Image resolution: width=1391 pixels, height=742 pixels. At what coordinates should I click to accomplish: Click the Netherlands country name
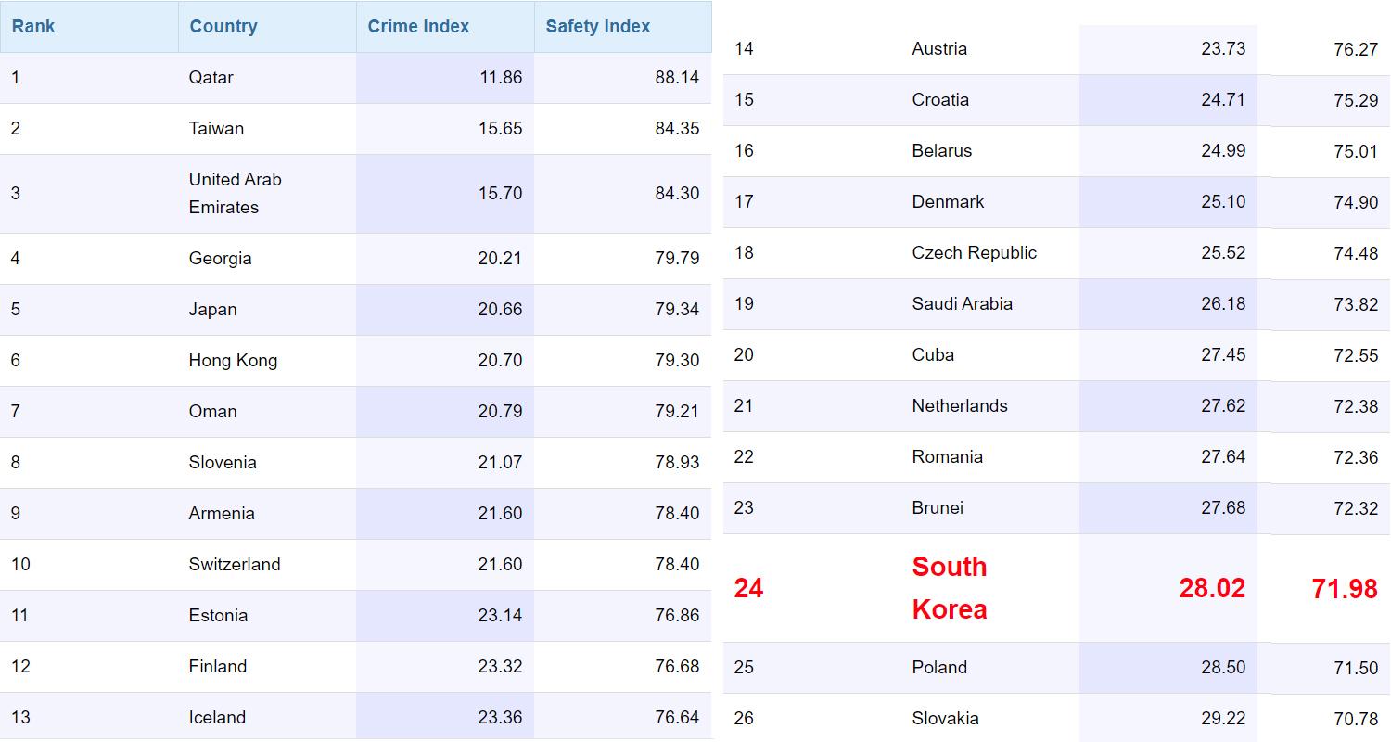pyautogui.click(x=960, y=406)
